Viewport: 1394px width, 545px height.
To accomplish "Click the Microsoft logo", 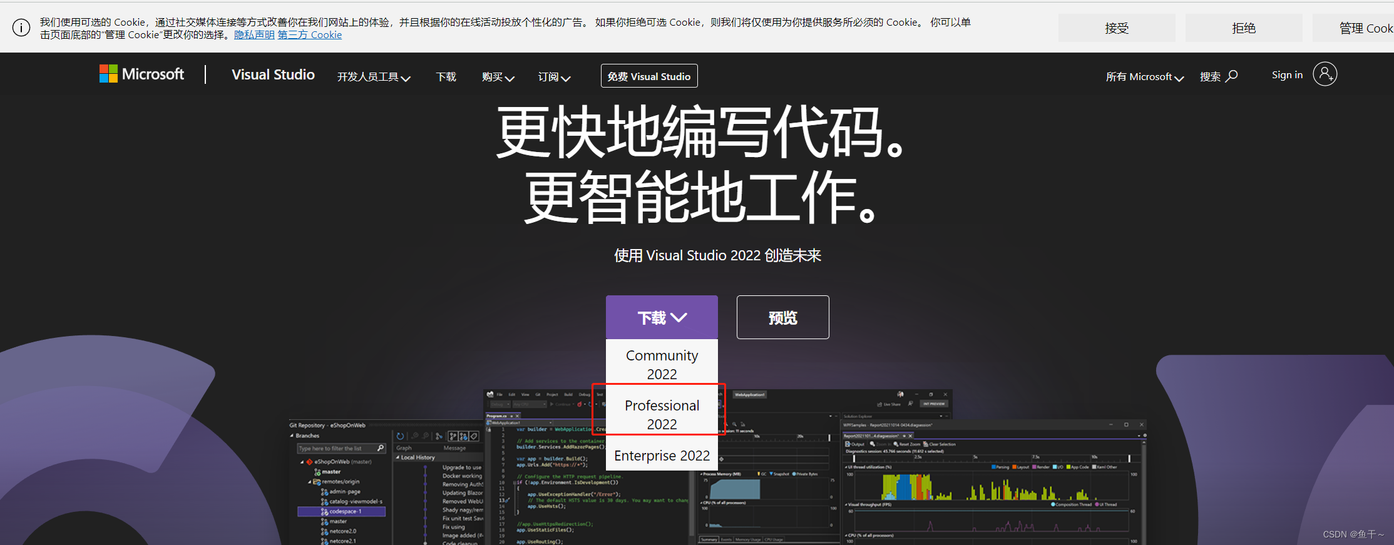I will click(141, 74).
